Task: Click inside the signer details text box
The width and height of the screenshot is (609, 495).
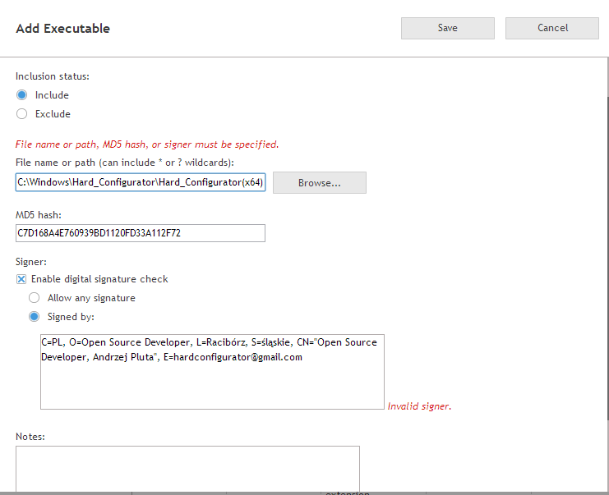Action: click(x=212, y=372)
